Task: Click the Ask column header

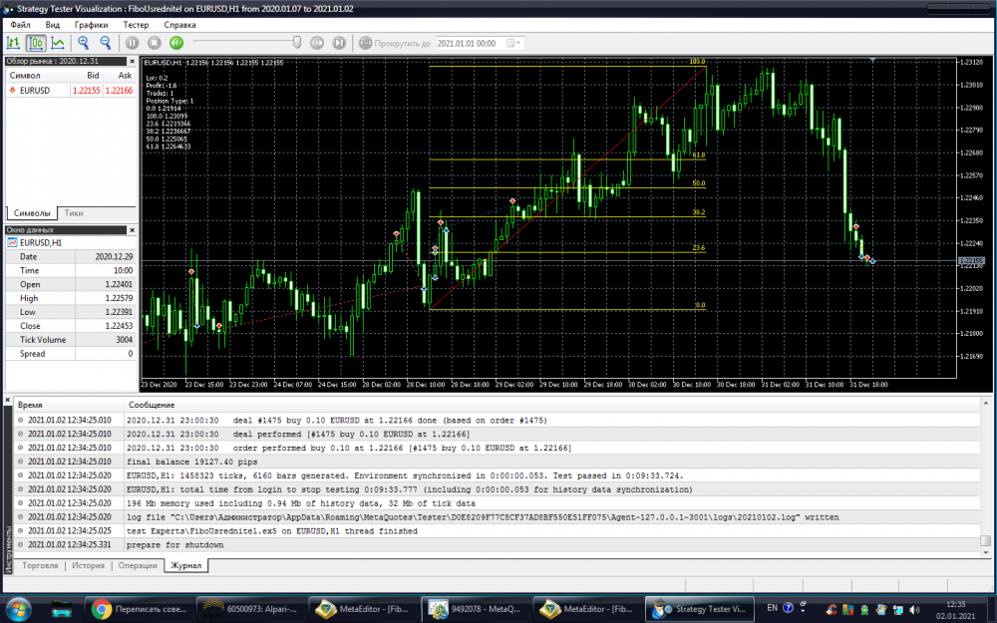Action: coord(120,75)
